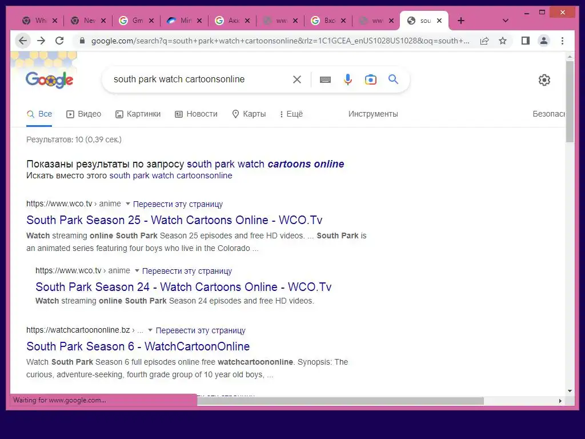Image resolution: width=585 pixels, height=439 pixels.
Task: Bookmark this page with the star
Action: [503, 41]
